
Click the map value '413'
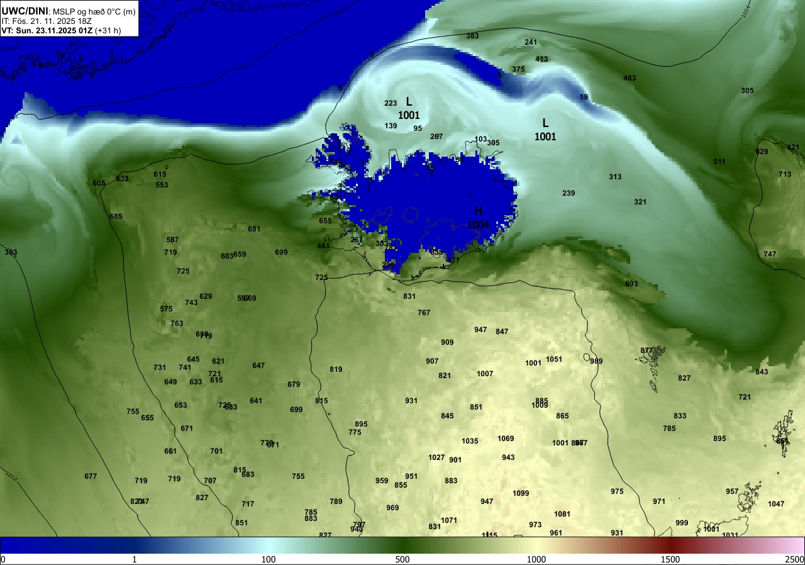[541, 59]
